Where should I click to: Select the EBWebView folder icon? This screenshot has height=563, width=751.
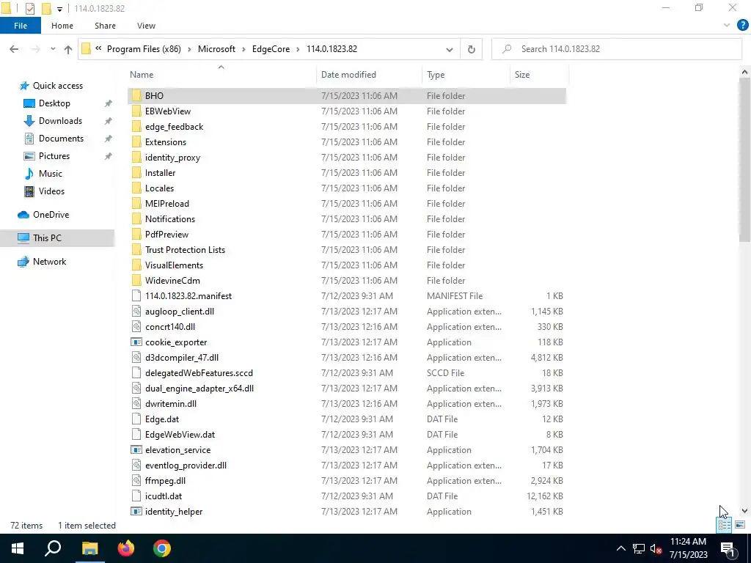[136, 111]
